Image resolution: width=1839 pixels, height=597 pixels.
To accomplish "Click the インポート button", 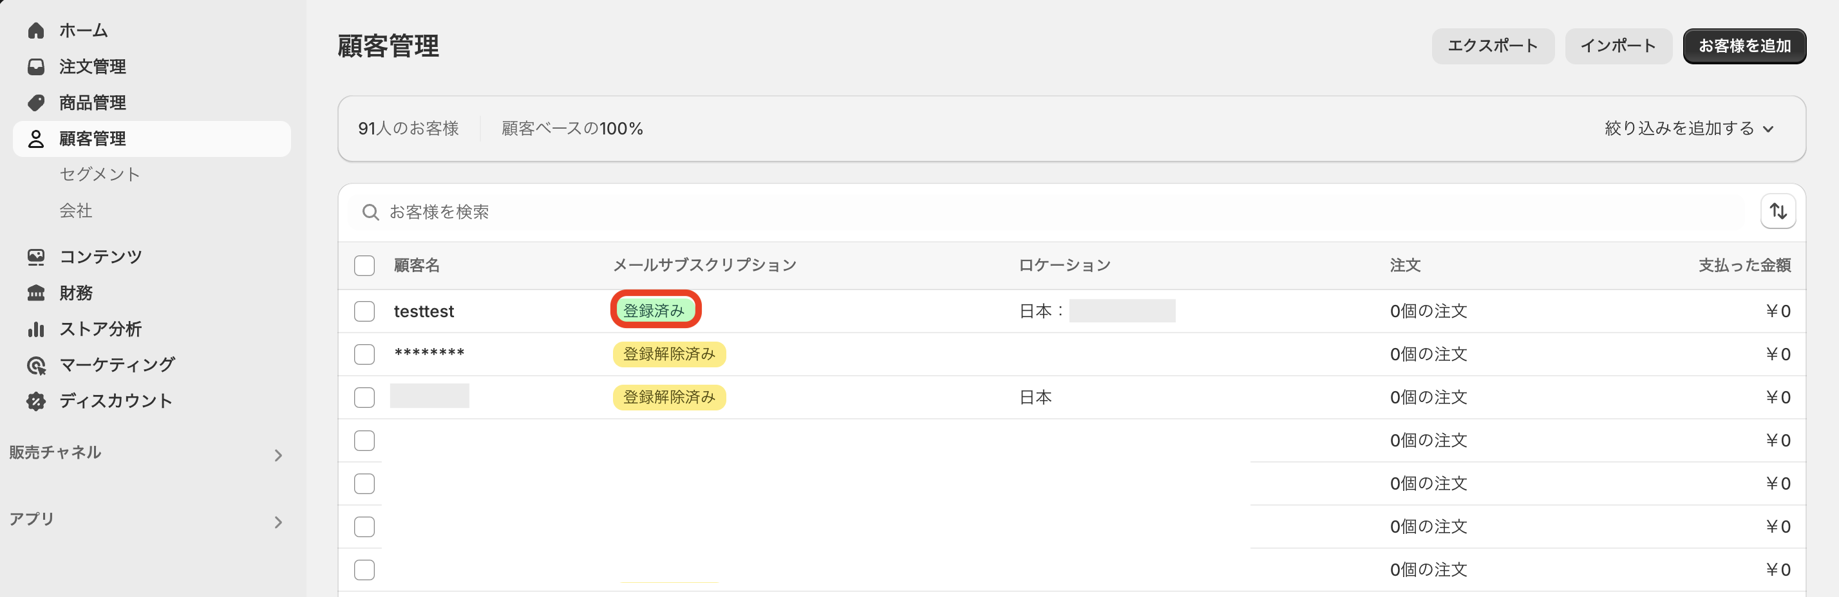I will tap(1617, 46).
